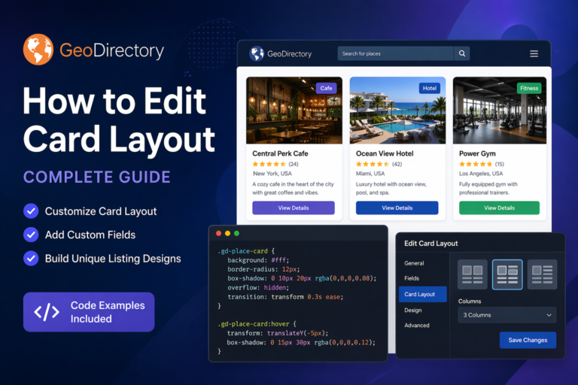
Task: Click the Ocean View Hotel star rating
Action: [373, 164]
